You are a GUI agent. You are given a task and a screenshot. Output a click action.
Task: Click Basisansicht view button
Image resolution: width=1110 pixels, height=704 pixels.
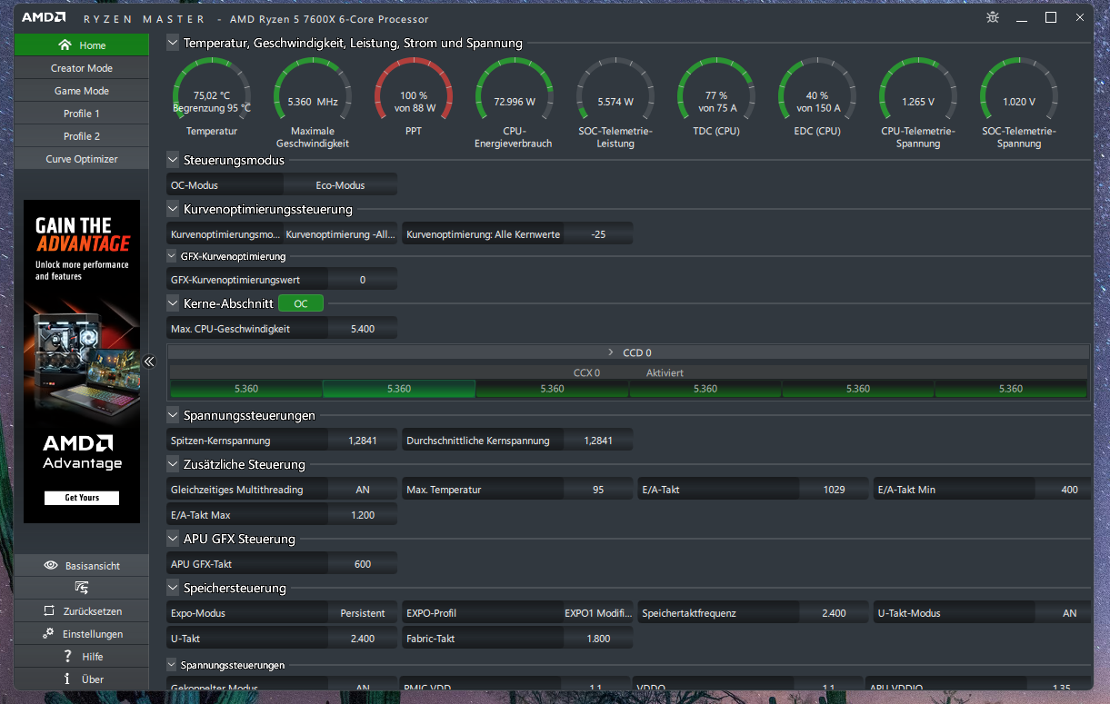click(x=82, y=566)
